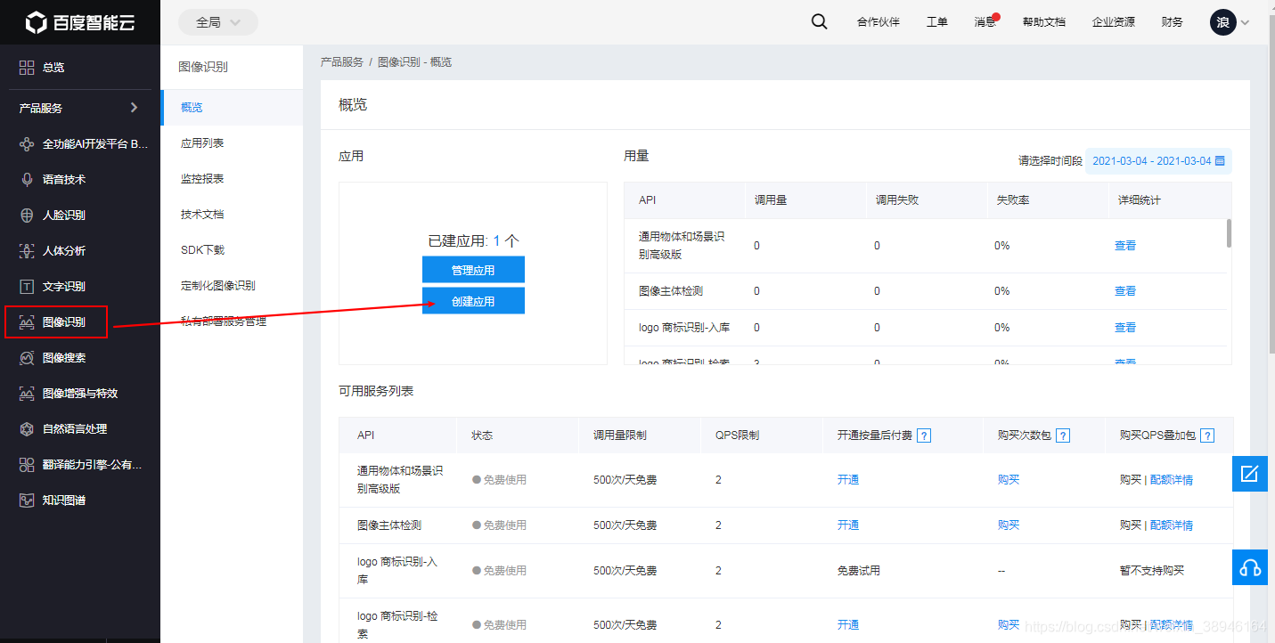Click the app count number 1
The image size is (1275, 643).
coord(496,240)
